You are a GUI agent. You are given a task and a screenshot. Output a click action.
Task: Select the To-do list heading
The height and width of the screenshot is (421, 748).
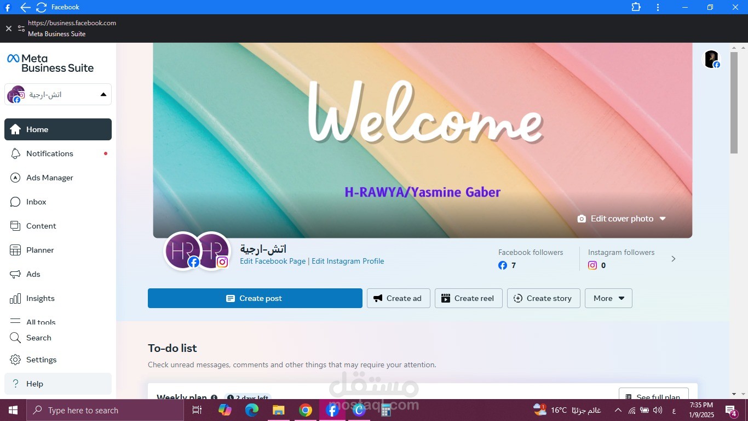click(172, 348)
